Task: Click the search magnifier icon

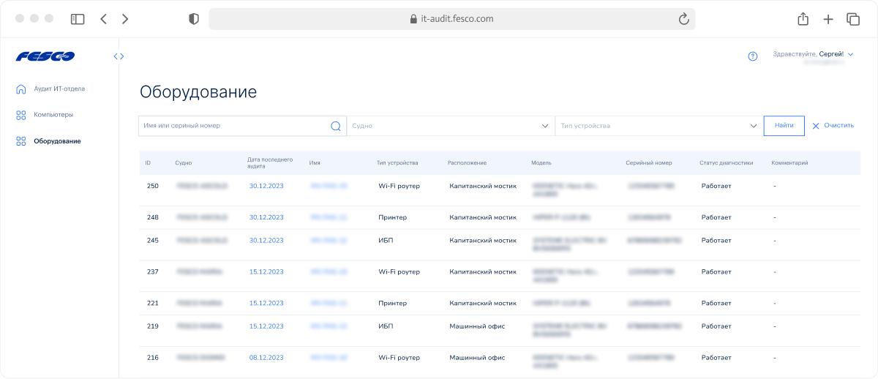Action: click(336, 126)
